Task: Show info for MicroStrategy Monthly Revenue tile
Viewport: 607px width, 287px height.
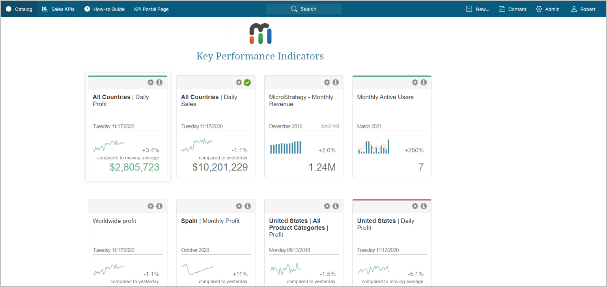Action: [336, 82]
